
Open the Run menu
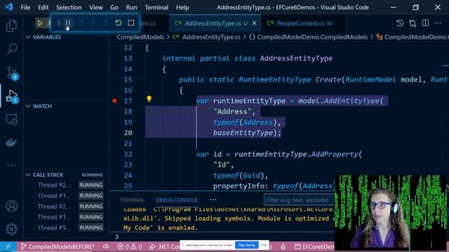(x=131, y=8)
